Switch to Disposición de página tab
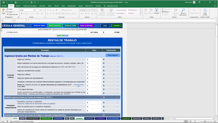 (30, 6)
